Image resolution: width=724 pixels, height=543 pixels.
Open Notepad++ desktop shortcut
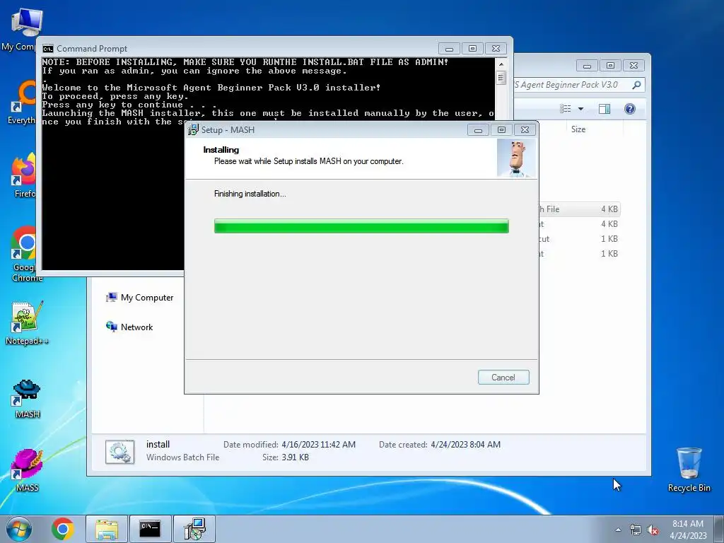27,323
